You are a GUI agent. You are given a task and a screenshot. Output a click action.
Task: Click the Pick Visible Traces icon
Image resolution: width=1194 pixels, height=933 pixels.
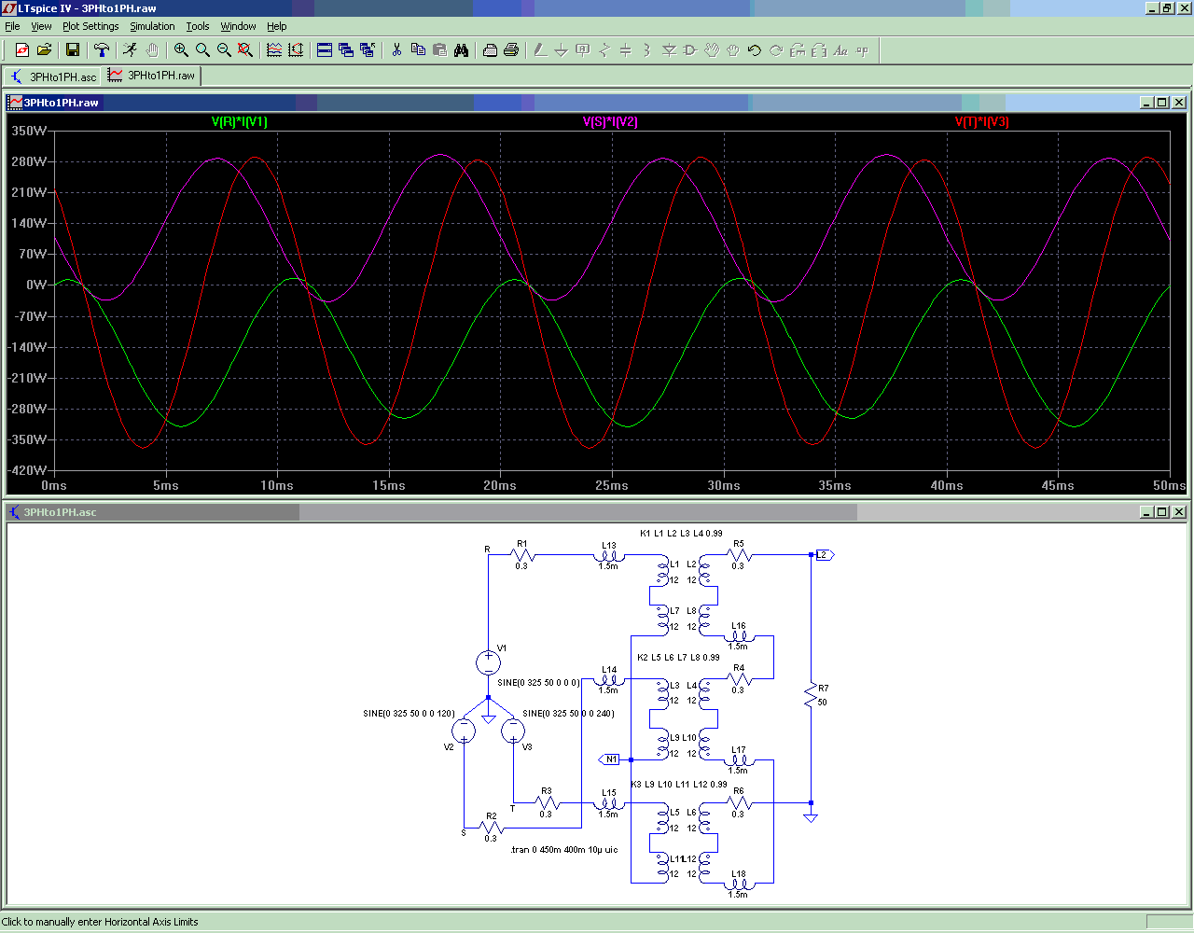274,50
